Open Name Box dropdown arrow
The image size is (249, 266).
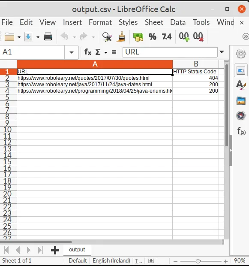[x=72, y=52]
